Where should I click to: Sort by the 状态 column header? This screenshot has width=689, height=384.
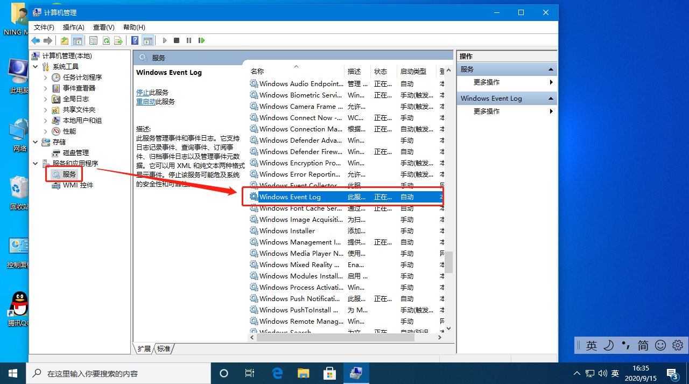click(384, 71)
